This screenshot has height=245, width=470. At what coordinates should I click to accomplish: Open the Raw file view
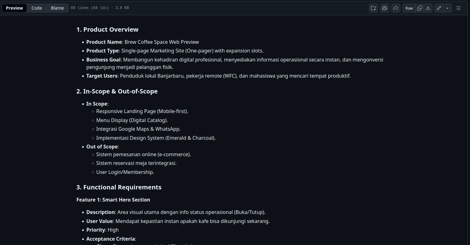[x=409, y=8]
